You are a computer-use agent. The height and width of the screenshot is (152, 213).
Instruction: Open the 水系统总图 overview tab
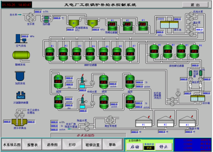tap(12, 144)
